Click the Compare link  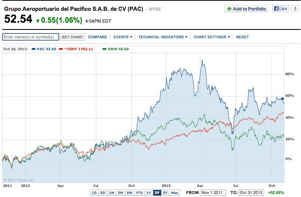[97, 37]
